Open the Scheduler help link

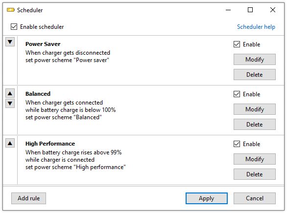pyautogui.click(x=256, y=27)
